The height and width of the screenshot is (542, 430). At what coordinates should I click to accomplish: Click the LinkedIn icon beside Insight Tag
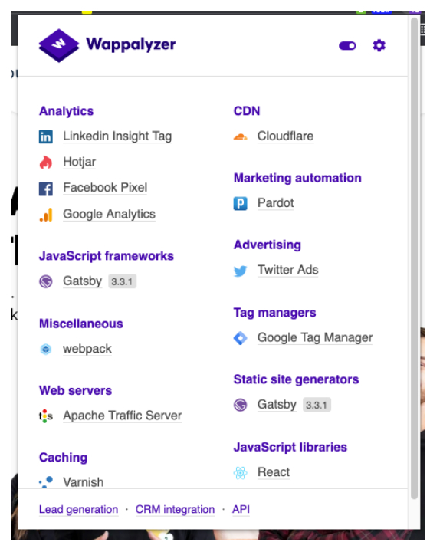(x=46, y=136)
